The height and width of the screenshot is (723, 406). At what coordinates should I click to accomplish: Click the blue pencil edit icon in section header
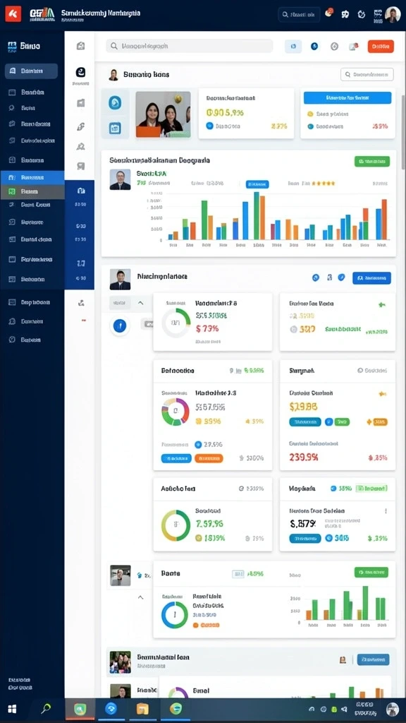coord(341,277)
